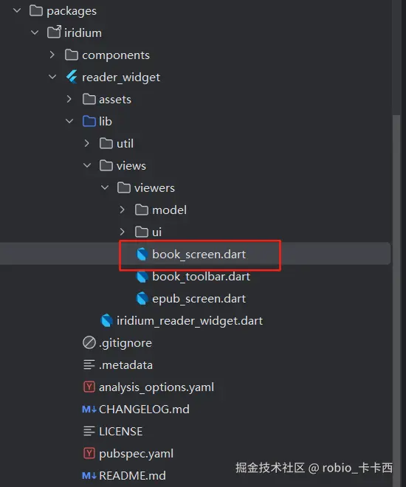Collapse the viewers folder
Screen dimensions: 406x487
point(105,187)
